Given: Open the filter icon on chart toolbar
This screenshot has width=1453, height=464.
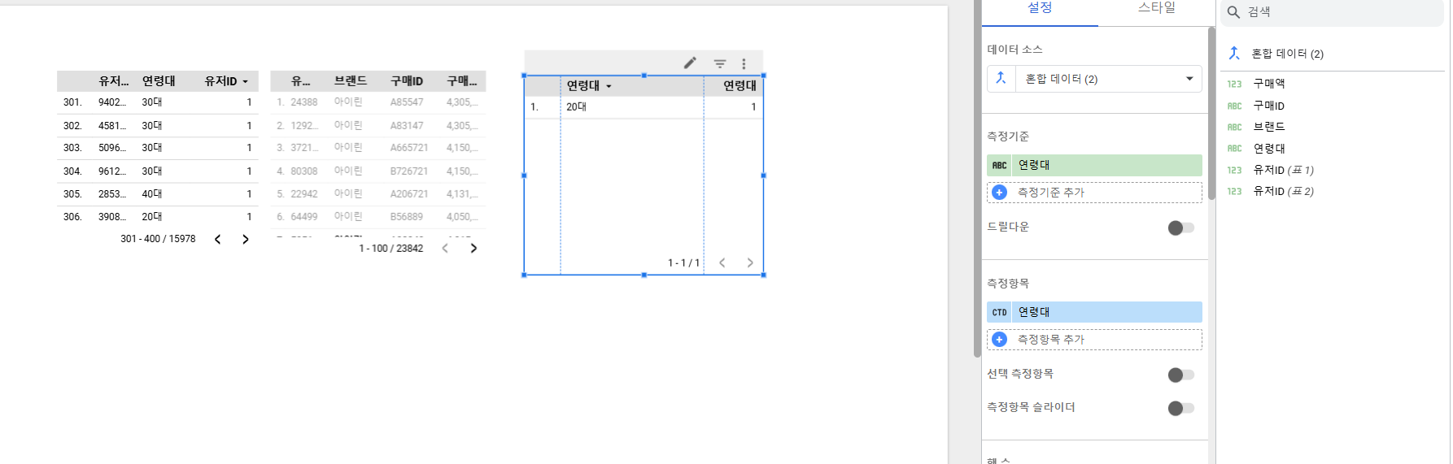Looking at the screenshot, I should [x=720, y=63].
